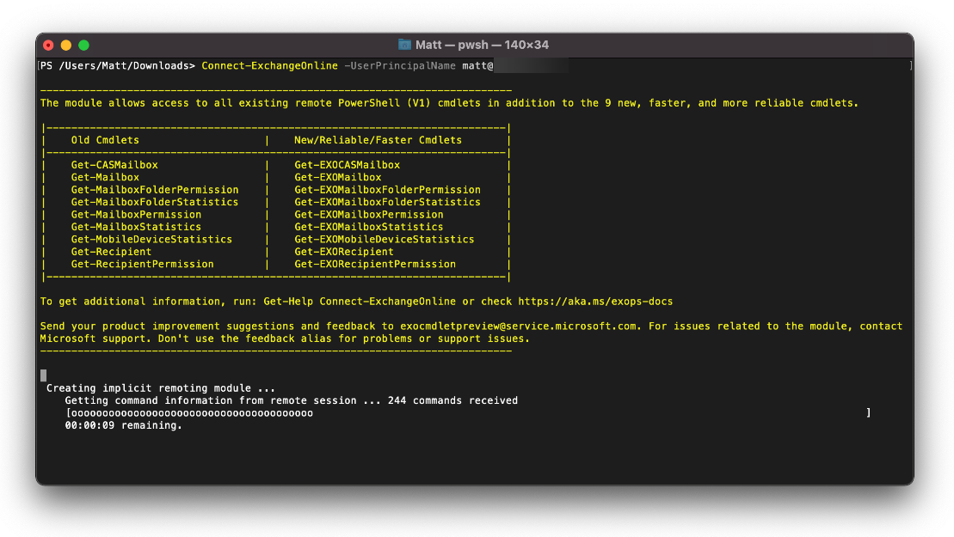Click the Get-EXORecipient cmdlet entry

[x=344, y=252]
